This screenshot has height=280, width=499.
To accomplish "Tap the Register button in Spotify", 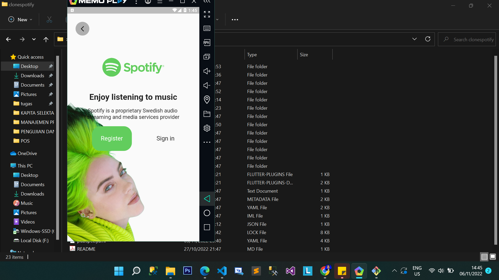I will pos(112,138).
